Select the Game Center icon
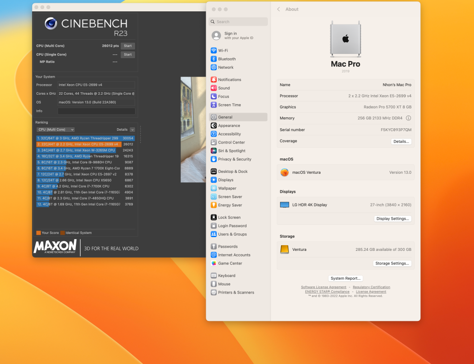This screenshot has height=364, width=474. pyautogui.click(x=213, y=264)
